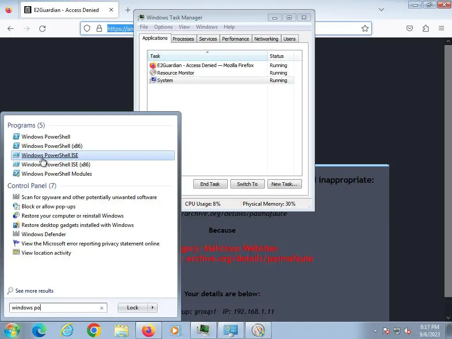Open File Explorer from the taskbar

[121, 330]
